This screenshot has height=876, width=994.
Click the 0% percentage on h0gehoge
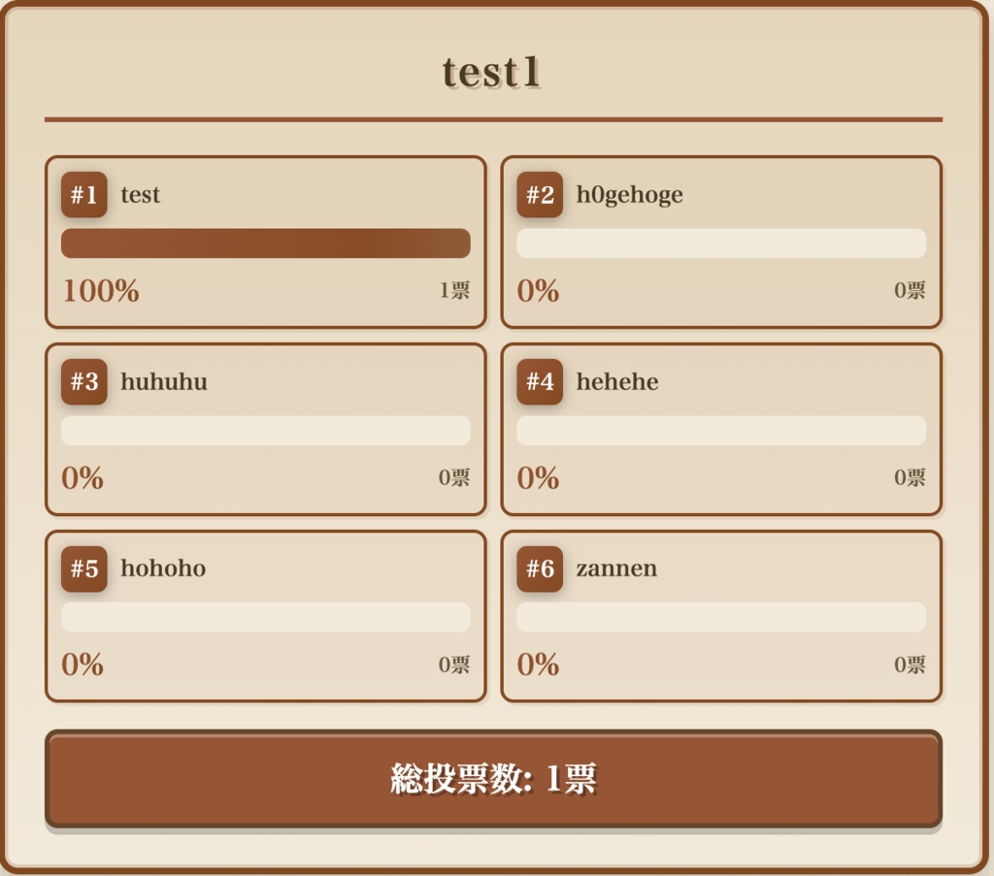point(538,291)
